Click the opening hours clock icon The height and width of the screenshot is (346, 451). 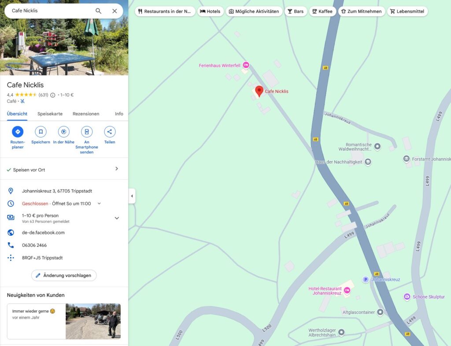(11, 204)
